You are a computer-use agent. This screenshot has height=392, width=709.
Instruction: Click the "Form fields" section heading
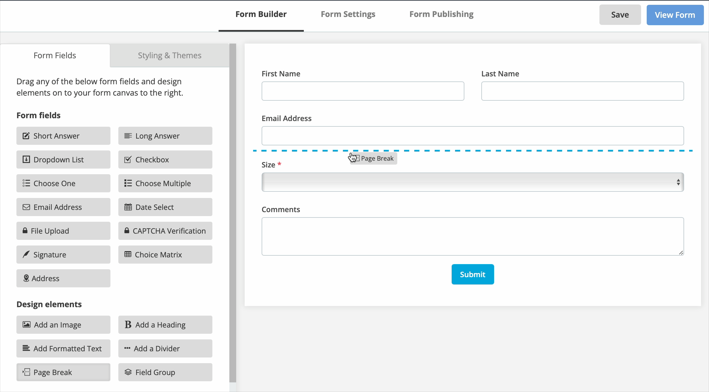point(39,115)
